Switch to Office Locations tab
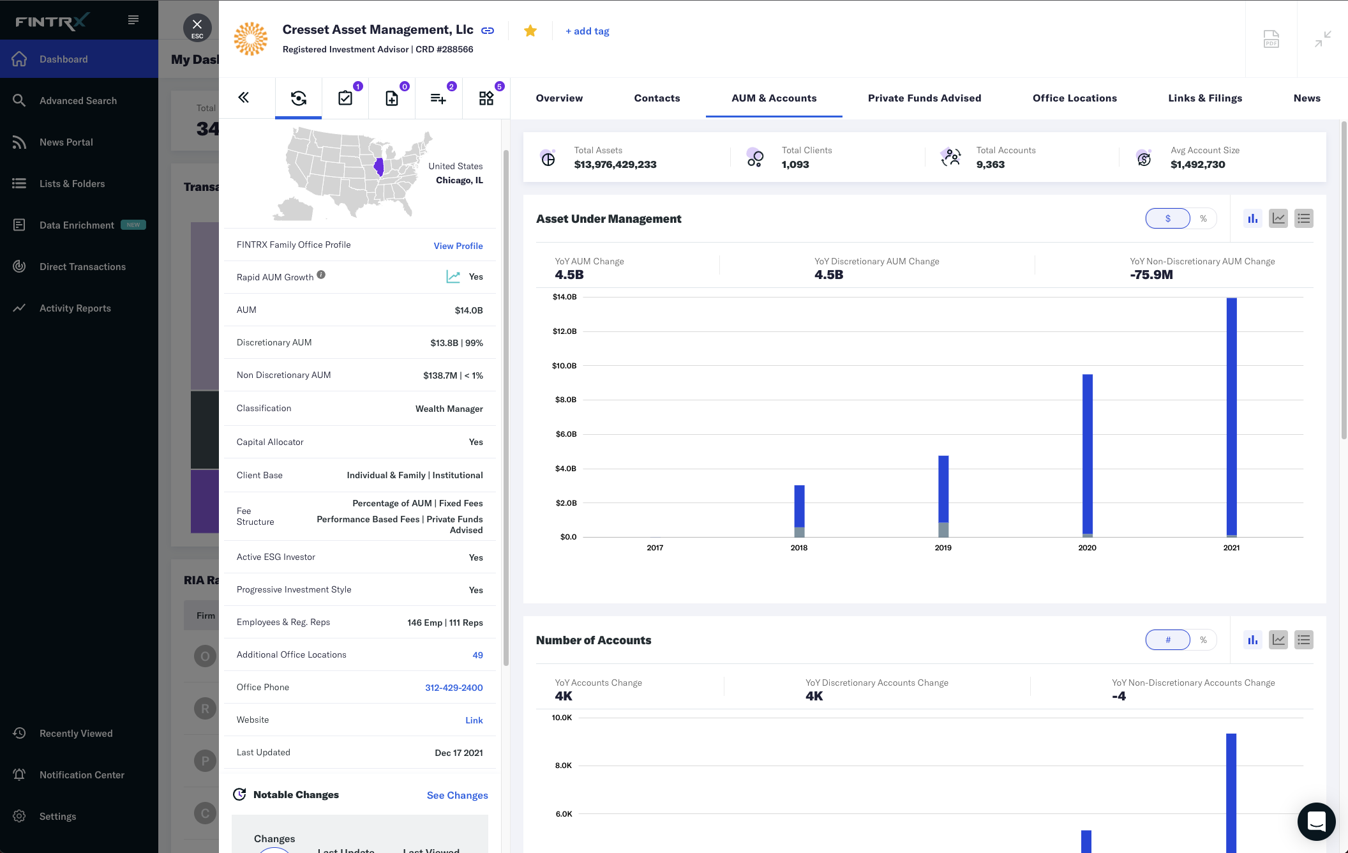This screenshot has width=1348, height=853. point(1075,98)
